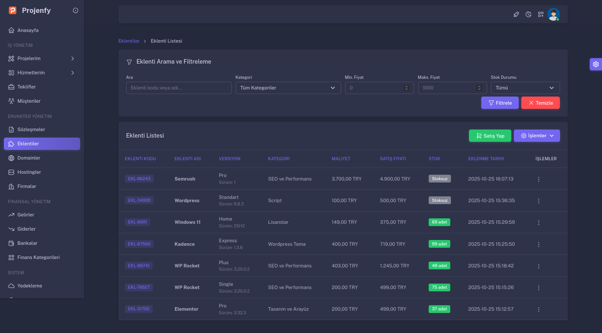Open the Stok Durumu dropdown

click(x=525, y=88)
